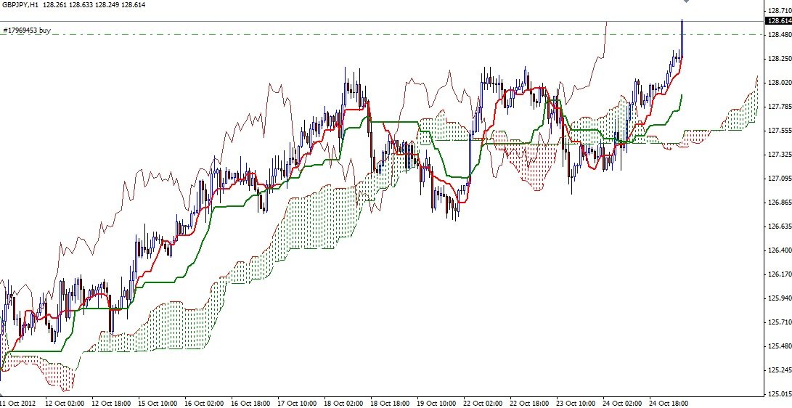Screen dimensions: 792x408
Task: Select the 22 Oct 02:00 time label
Action: point(483,404)
